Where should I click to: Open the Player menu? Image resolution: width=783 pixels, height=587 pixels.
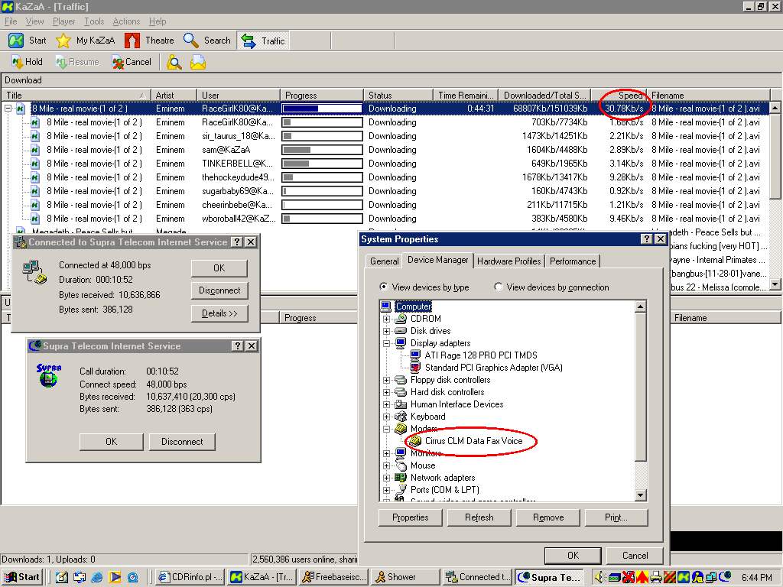coord(64,21)
